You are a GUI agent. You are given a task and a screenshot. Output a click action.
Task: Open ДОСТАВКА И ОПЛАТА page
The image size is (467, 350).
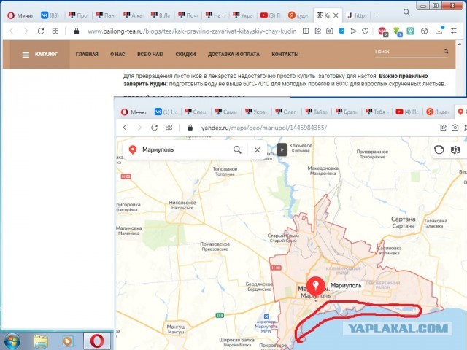[x=233, y=55]
